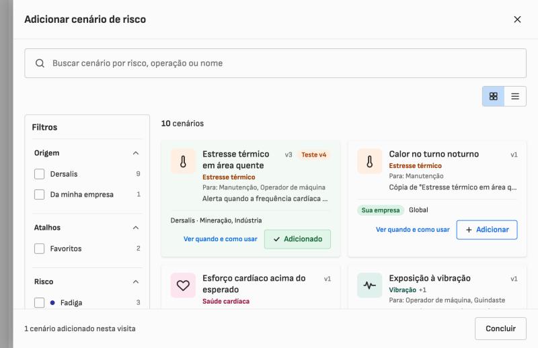The image size is (538, 348).
Task: Click the Concluir button
Action: [500, 329]
